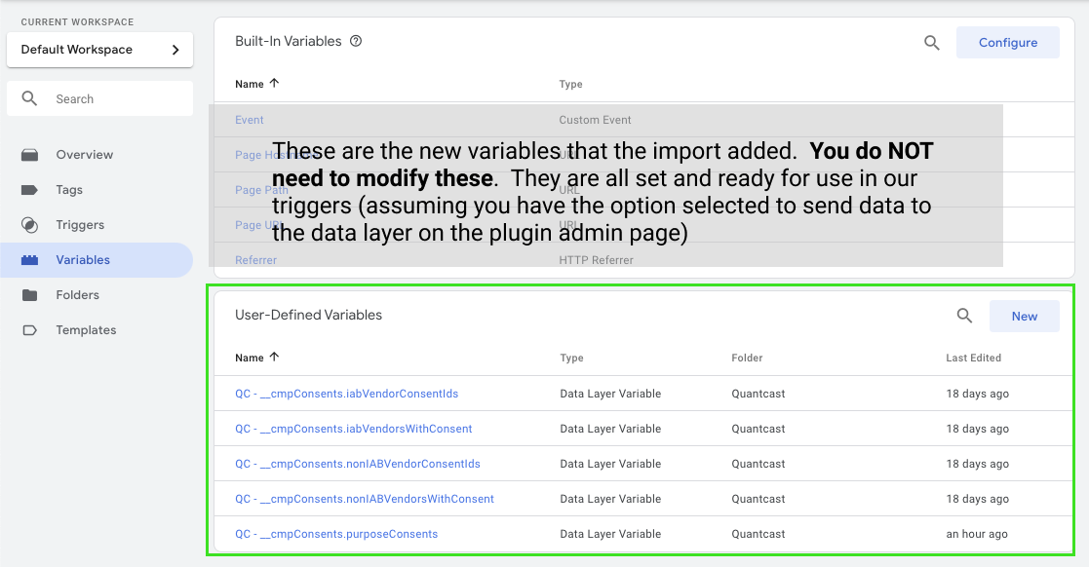Click the Triggers circular icon
Image resolution: width=1089 pixels, height=567 pixels.
tap(30, 225)
